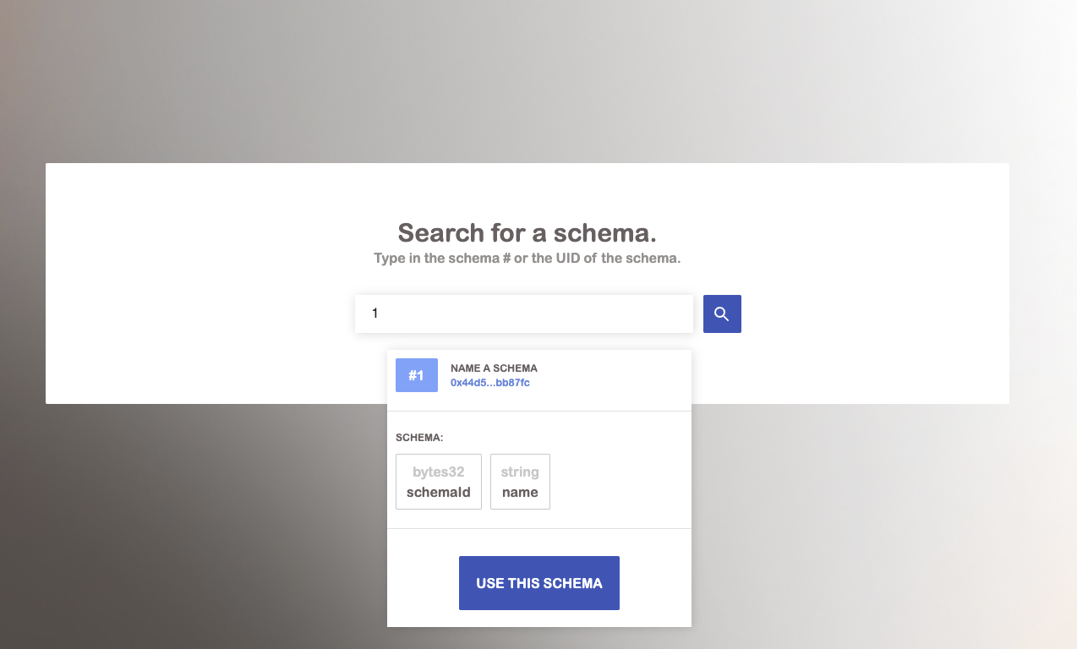Click the schema # or UID hint text
The height and width of the screenshot is (649, 1077).
coord(527,258)
